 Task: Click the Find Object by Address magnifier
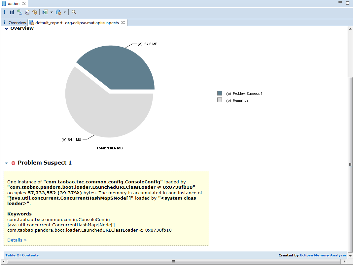pyautogui.click(x=74, y=12)
